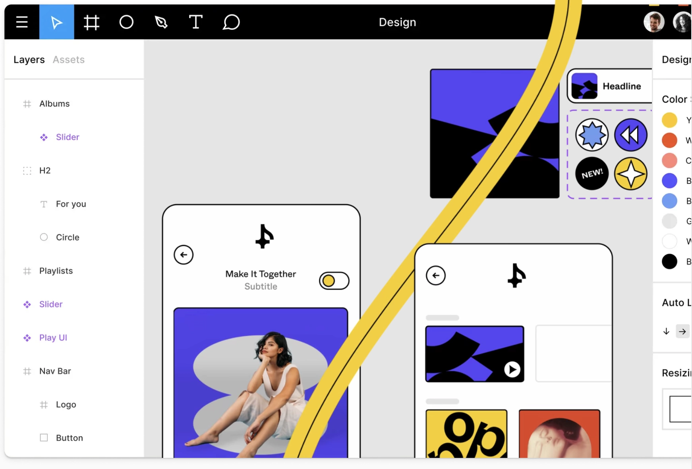Select the Text tool
The width and height of the screenshot is (692, 469).
click(x=195, y=22)
